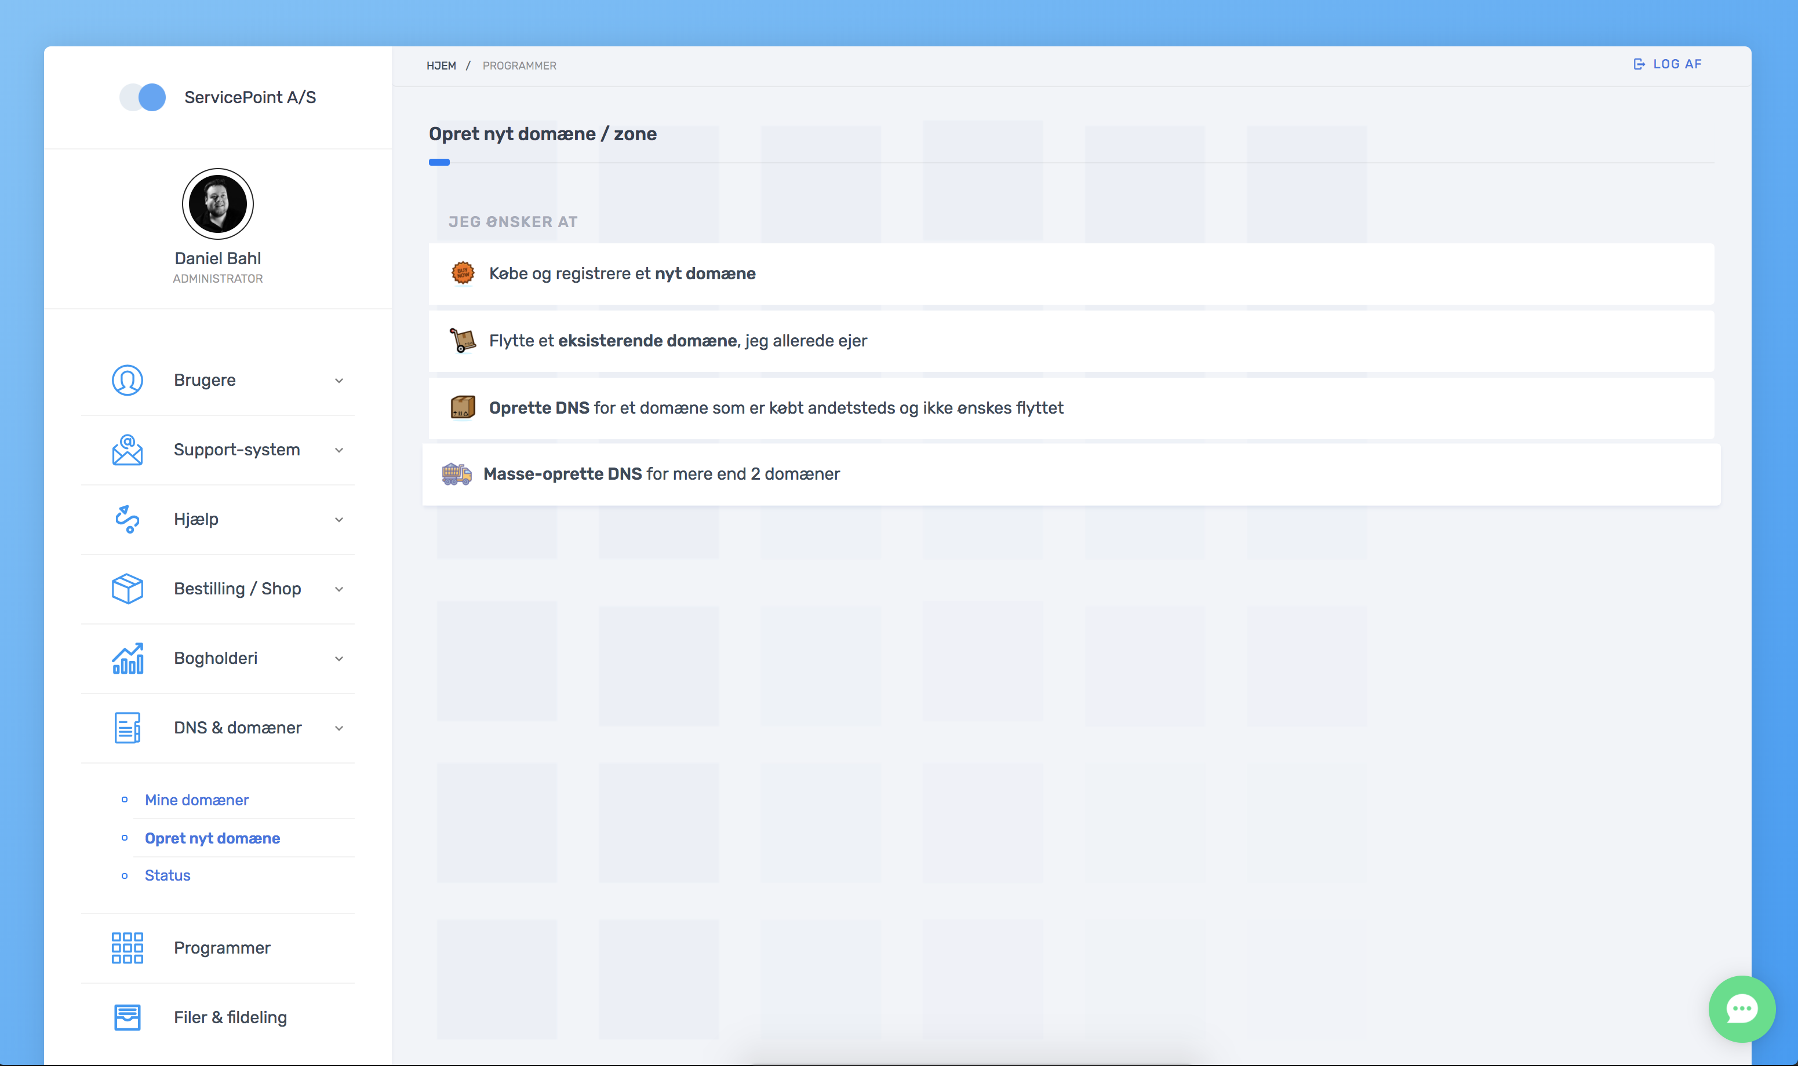This screenshot has width=1798, height=1066.
Task: Click the DNS & domæner document icon
Action: coord(127,728)
